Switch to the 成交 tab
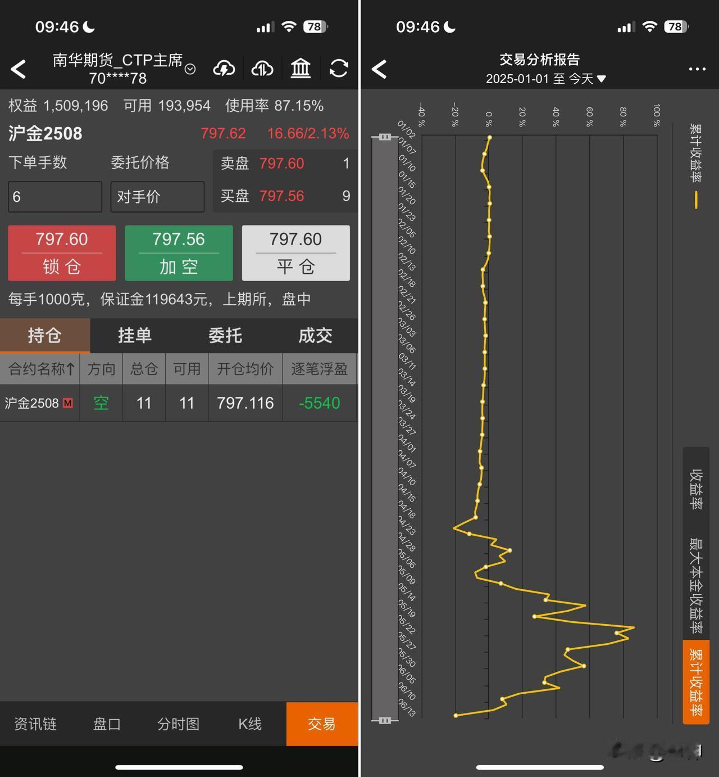 tap(315, 335)
